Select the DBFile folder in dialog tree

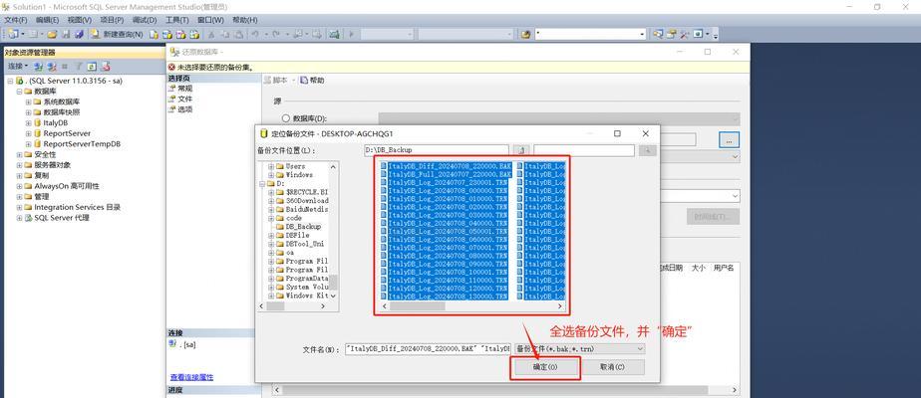297,235
